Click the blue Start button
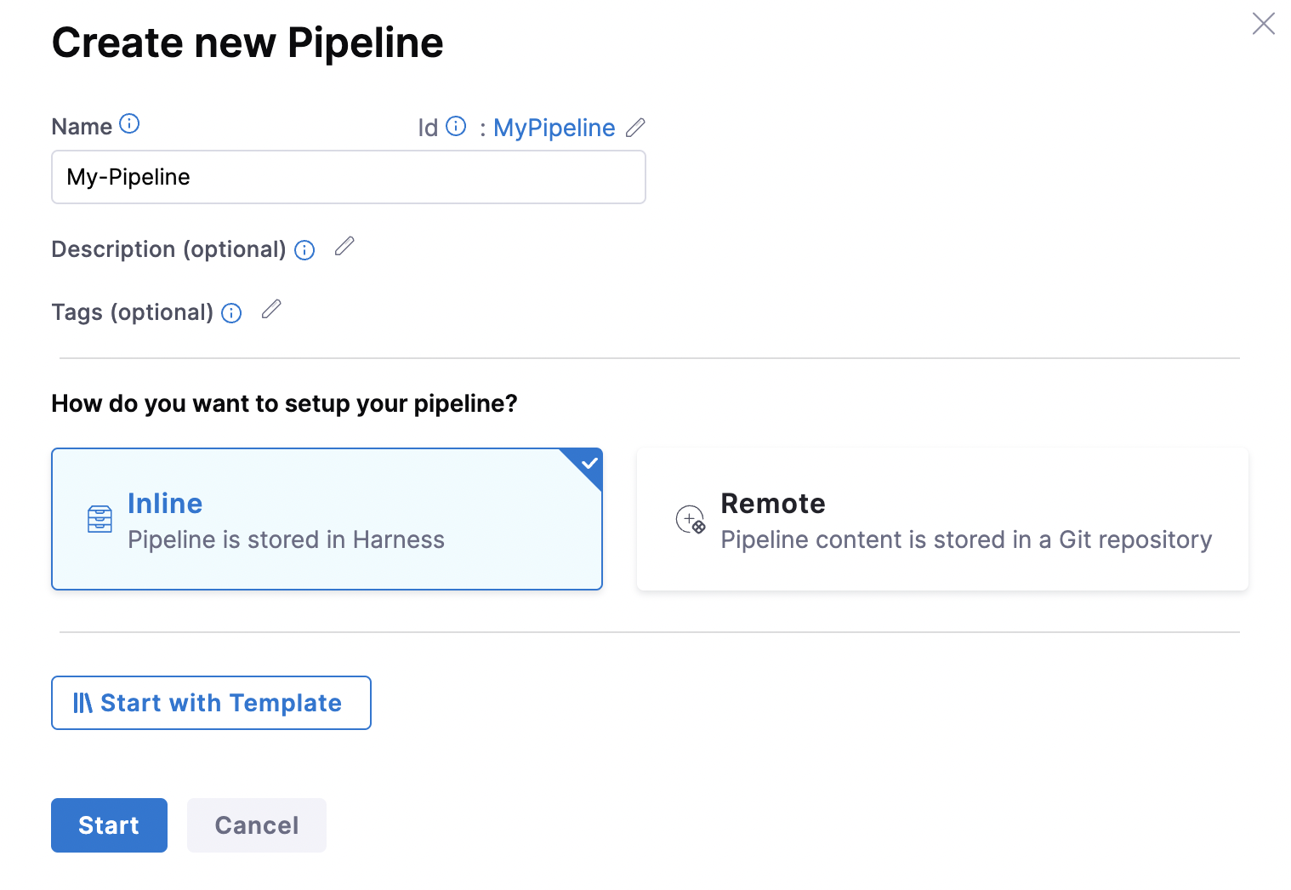Screen dimensions: 1291x890 (109, 825)
